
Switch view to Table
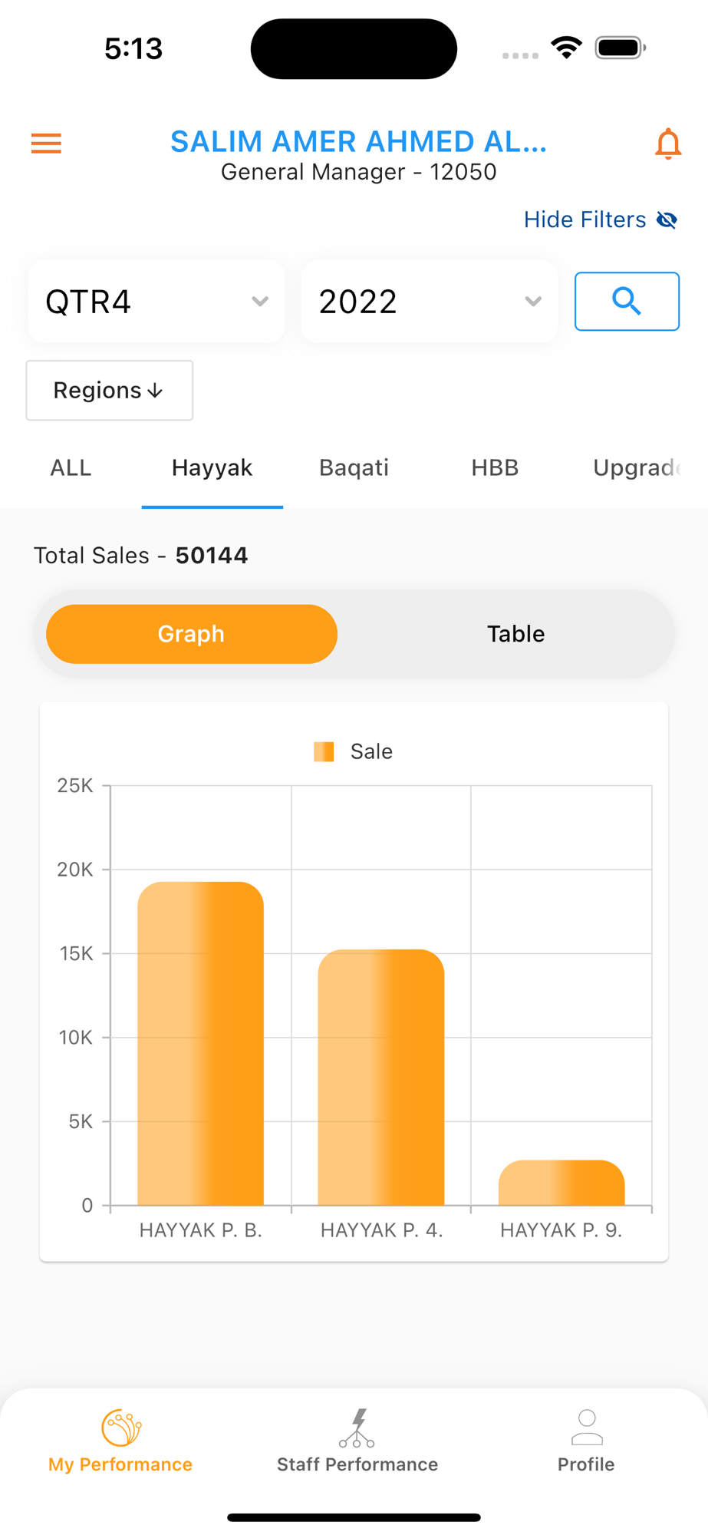coord(515,634)
